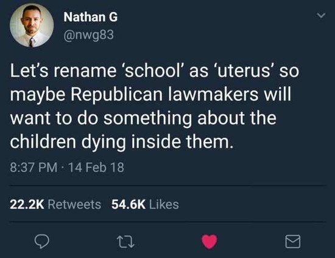Screen dimensions: 335x258
Task: Retweet Nathan G's tweet using arrows icon
Action: tap(126, 242)
